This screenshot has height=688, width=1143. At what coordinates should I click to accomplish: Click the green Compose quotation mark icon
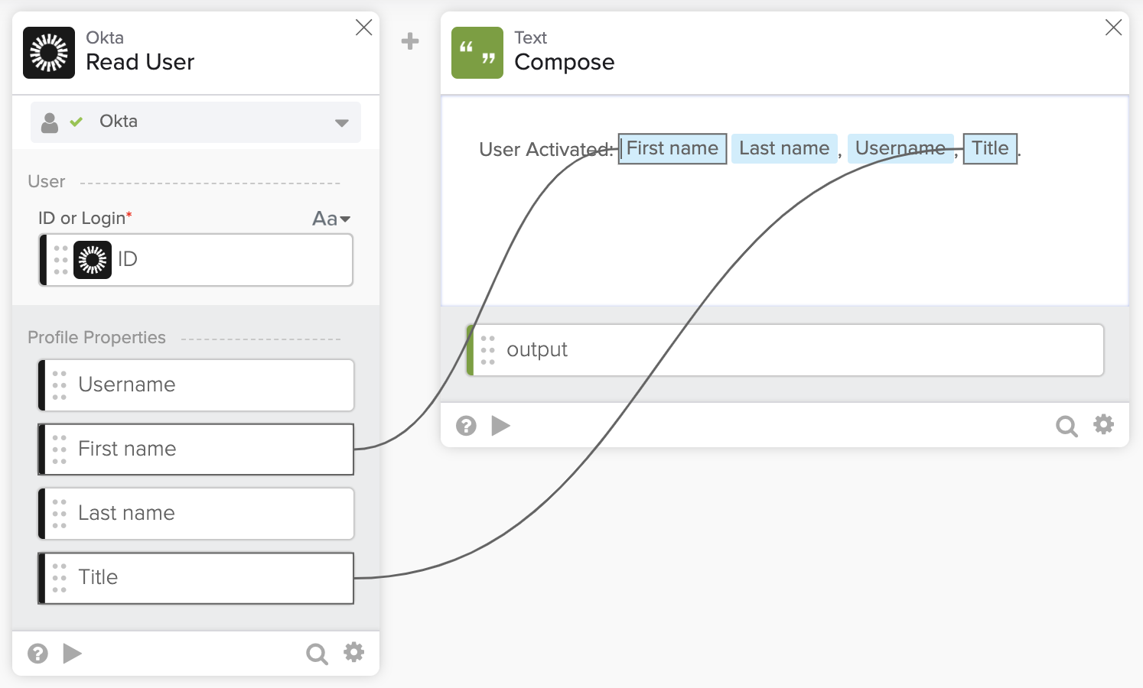[477, 53]
